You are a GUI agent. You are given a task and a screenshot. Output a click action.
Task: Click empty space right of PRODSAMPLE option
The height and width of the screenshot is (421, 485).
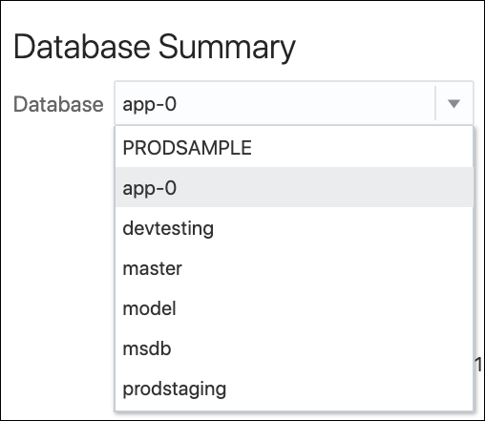pos(360,147)
